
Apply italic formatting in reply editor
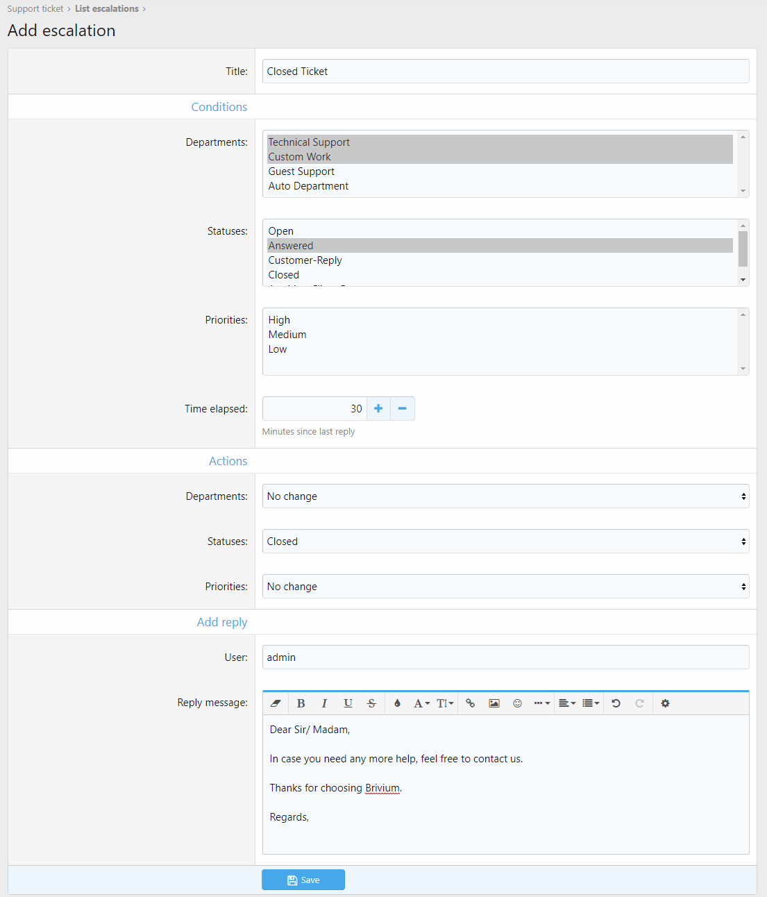click(324, 703)
